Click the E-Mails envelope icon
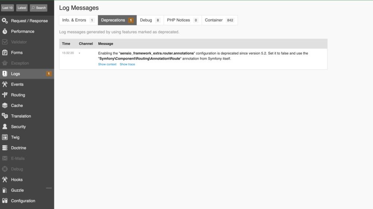Image resolution: width=373 pixels, height=209 pixels. click(5, 158)
